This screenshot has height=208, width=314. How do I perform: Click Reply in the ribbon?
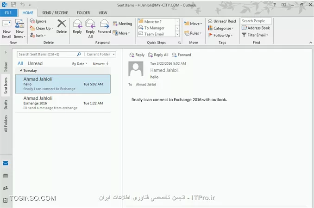77,26
